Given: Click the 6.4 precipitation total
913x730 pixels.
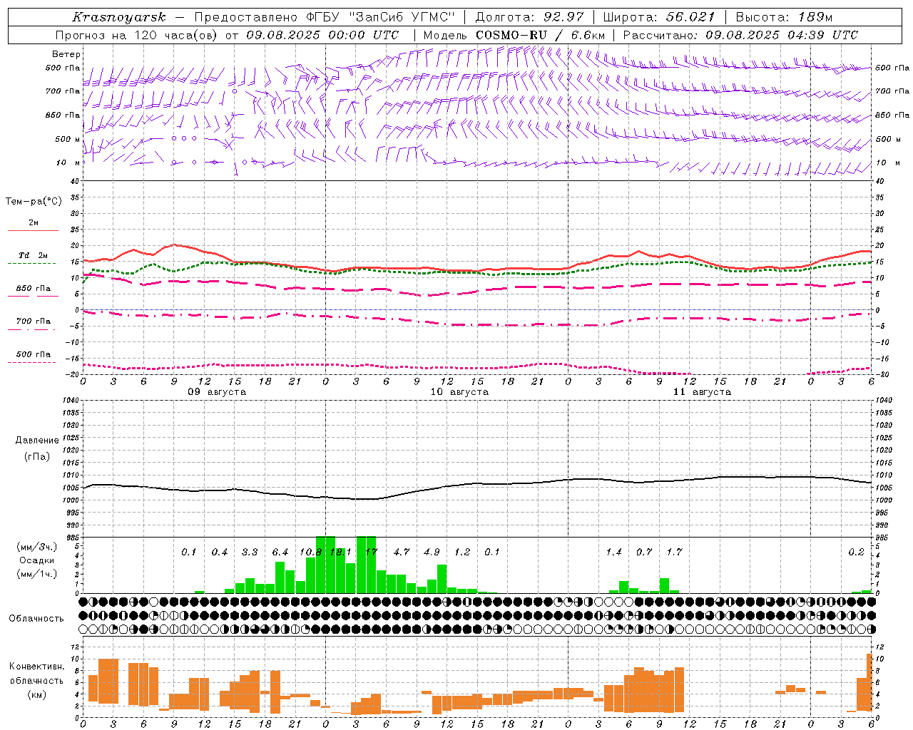Looking at the screenshot, I should click(280, 552).
